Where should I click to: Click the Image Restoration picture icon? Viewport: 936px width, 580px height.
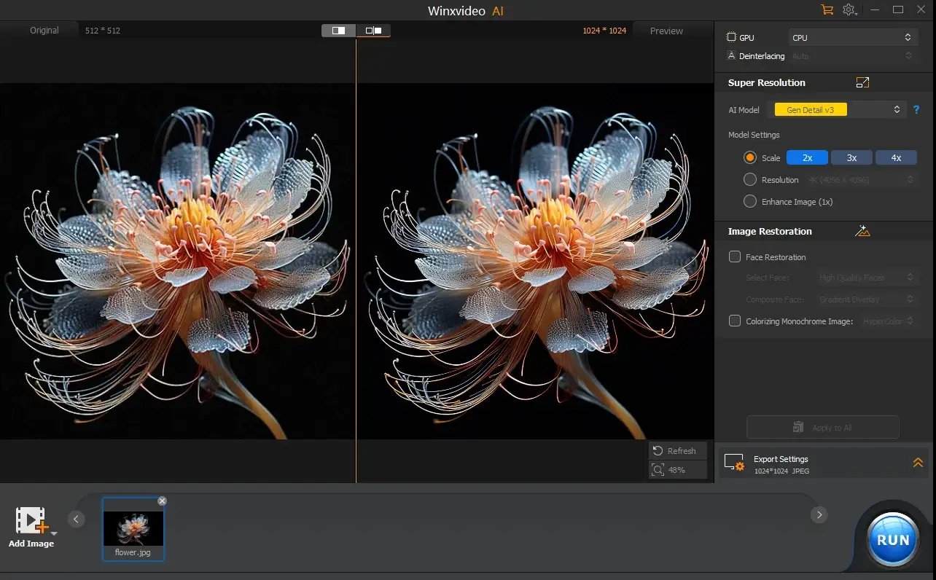(862, 231)
